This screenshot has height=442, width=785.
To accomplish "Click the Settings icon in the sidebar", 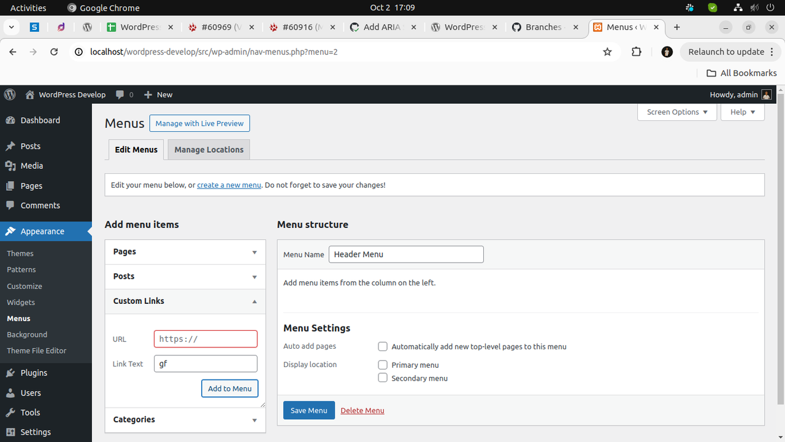I will coord(10,432).
